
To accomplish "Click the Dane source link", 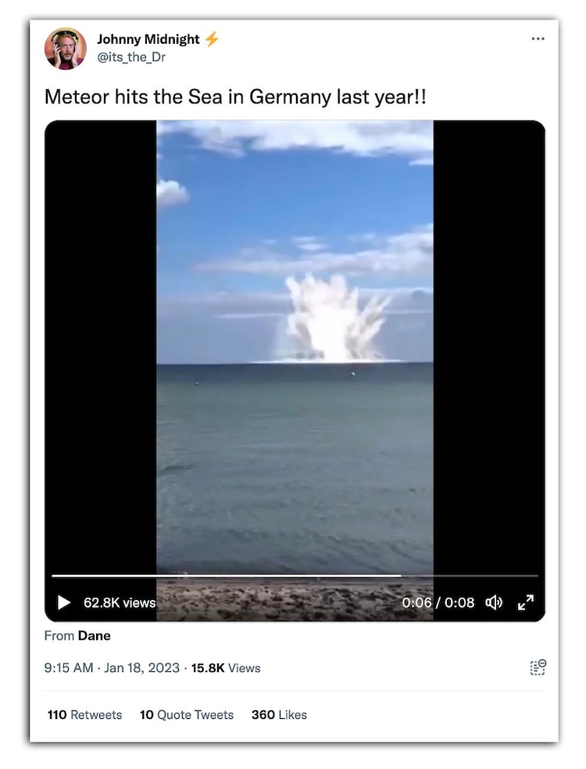I will tap(94, 635).
